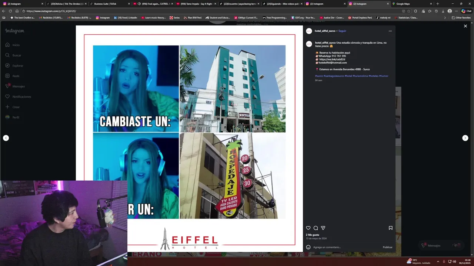Open Crear in Instagram sidebar
Image resolution: width=474 pixels, height=266 pixels.
tap(12, 107)
